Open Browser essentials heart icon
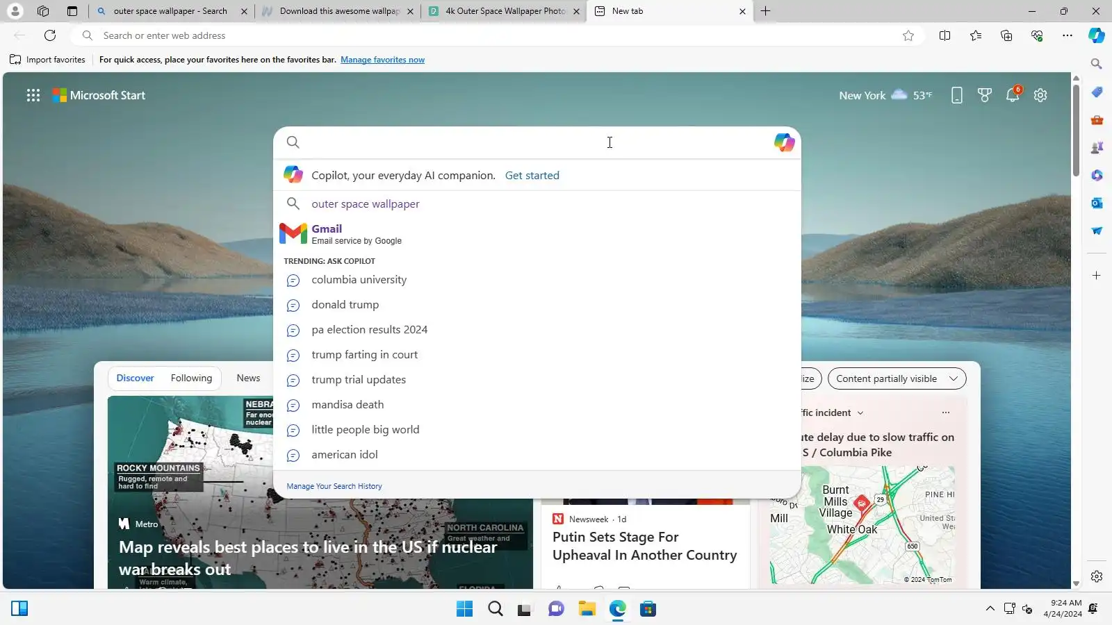This screenshot has height=625, width=1112. point(1037,35)
